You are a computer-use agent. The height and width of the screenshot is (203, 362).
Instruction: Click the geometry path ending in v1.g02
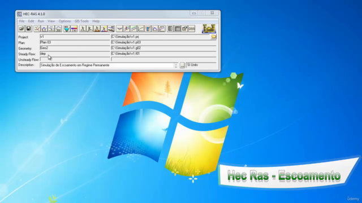click(x=163, y=48)
